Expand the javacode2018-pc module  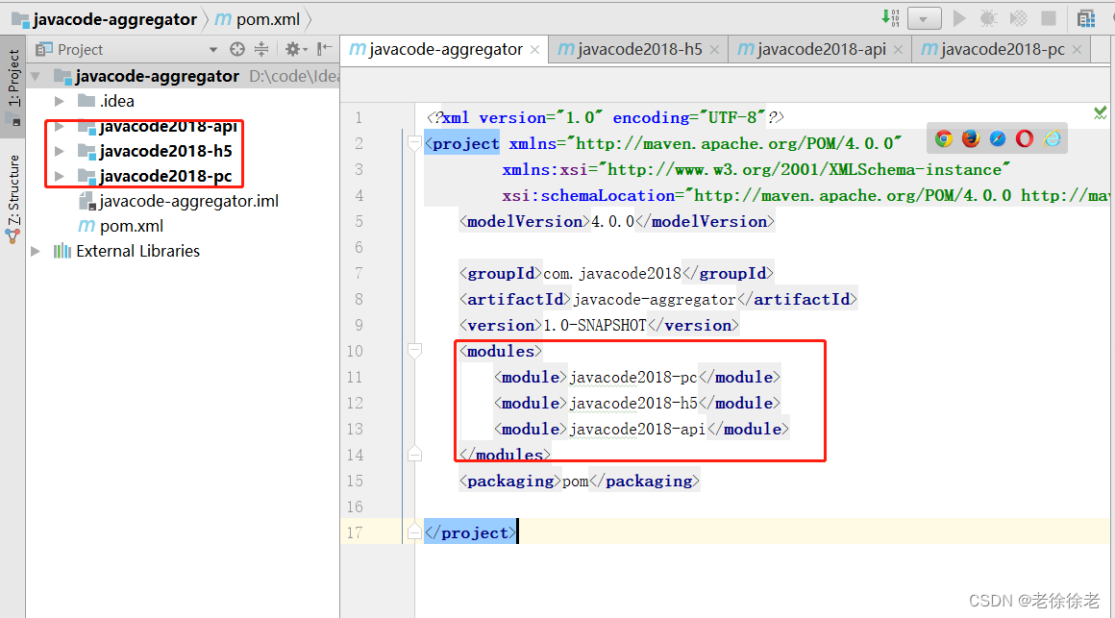tap(60, 176)
